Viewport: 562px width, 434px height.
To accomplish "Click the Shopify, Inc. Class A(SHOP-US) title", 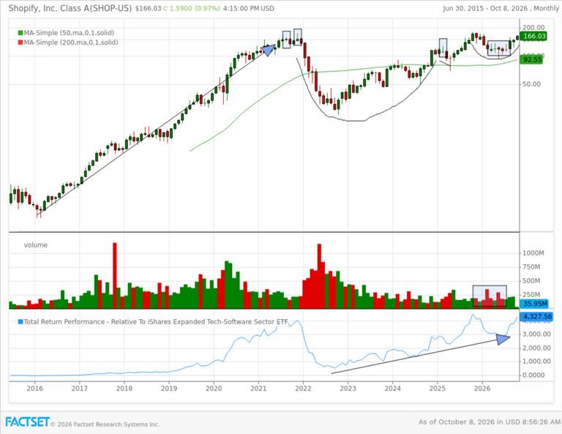I will pos(70,8).
